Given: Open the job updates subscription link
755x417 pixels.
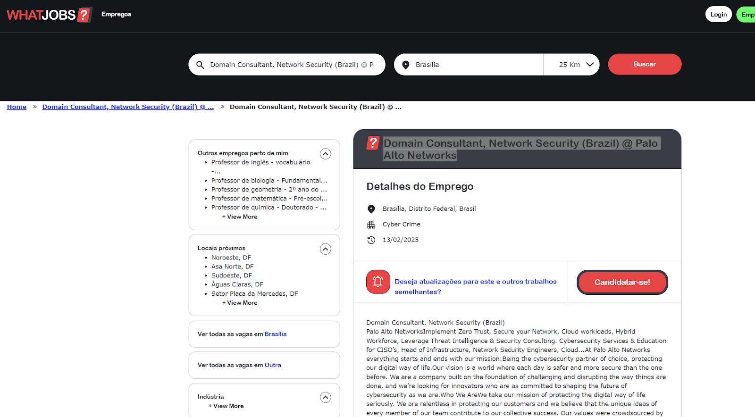Looking at the screenshot, I should click(476, 287).
